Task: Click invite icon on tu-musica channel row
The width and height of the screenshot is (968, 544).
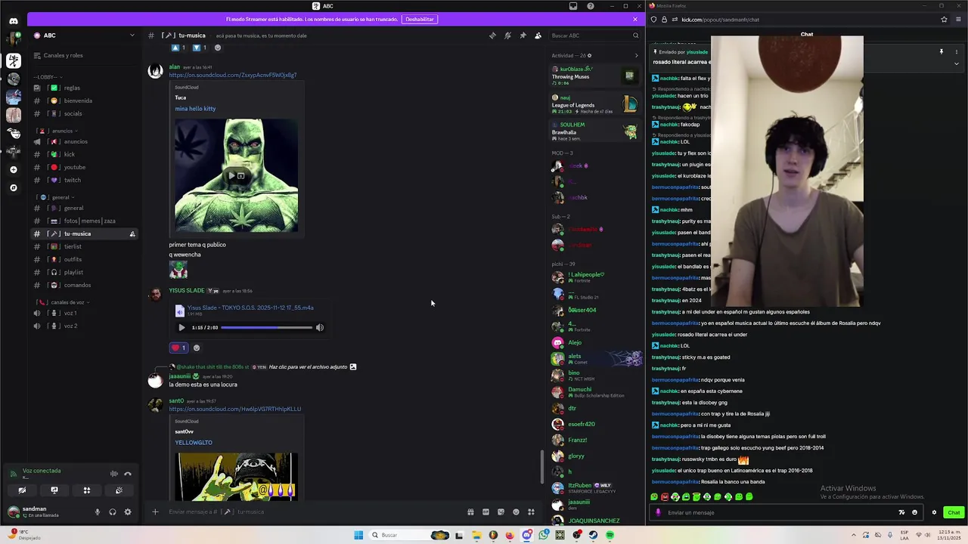Action: (x=132, y=233)
